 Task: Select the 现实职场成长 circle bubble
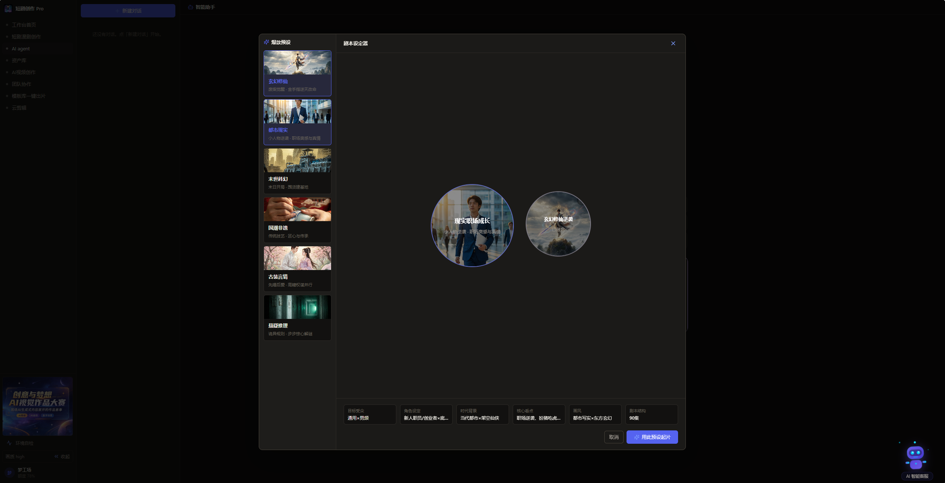coord(472,226)
